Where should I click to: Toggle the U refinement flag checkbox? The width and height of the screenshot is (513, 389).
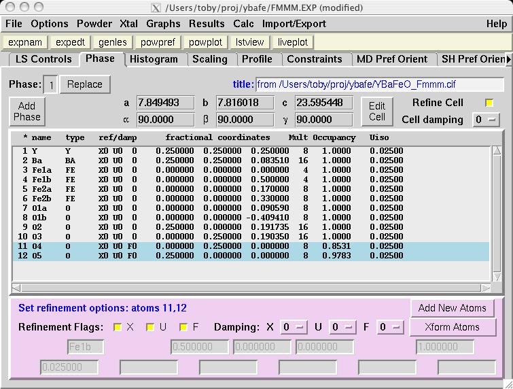click(x=150, y=327)
